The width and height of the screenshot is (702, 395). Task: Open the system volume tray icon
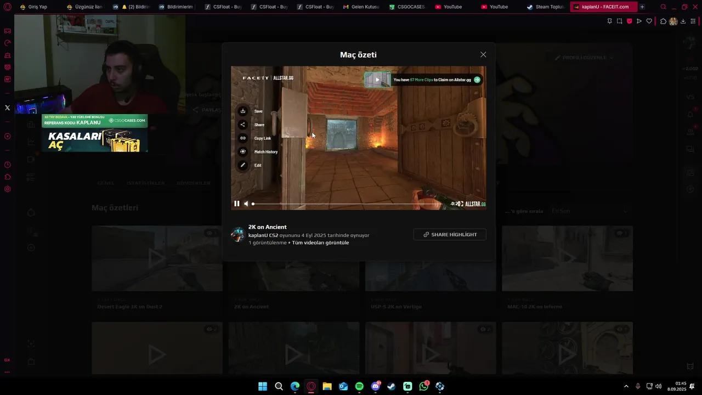click(658, 386)
